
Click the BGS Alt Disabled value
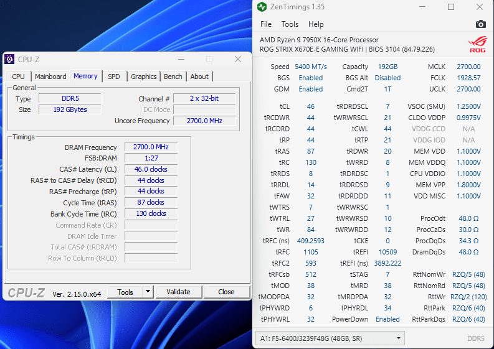(x=387, y=78)
